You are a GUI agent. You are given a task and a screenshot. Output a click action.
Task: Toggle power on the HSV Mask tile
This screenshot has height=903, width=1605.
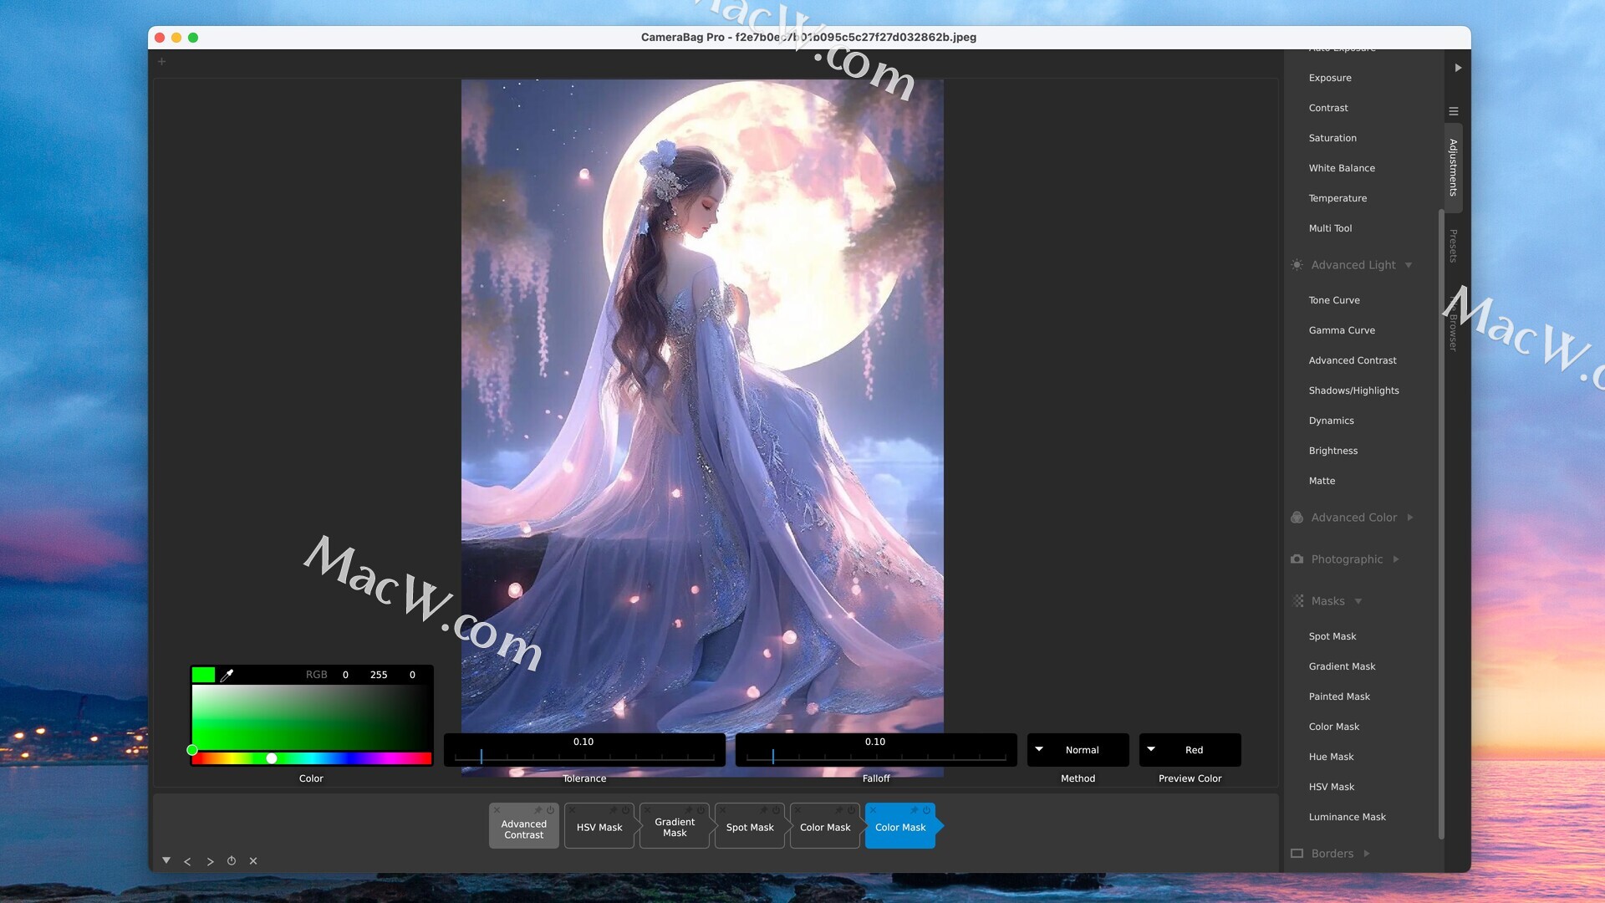(x=625, y=810)
